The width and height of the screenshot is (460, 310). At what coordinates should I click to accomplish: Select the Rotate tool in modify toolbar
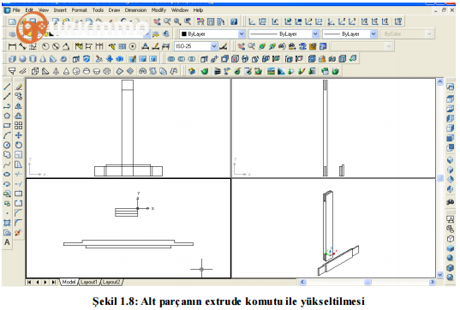[19, 145]
